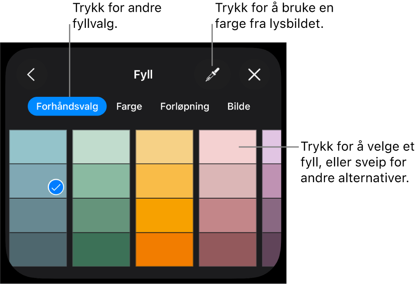
Task: Pick the dark slate blue bottom swatch
Action: point(38,250)
